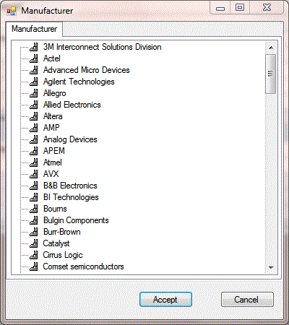289x325 pixels.
Task: Click the factory icon next to Altera
Action: click(x=34, y=116)
